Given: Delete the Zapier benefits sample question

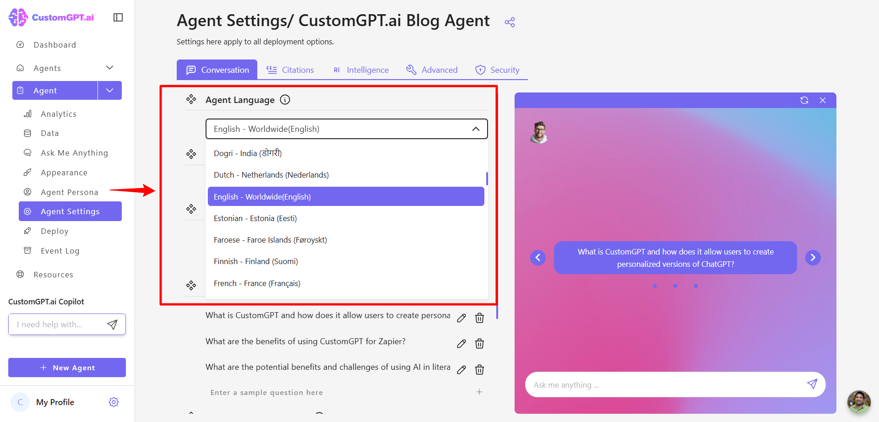Looking at the screenshot, I should point(479,344).
